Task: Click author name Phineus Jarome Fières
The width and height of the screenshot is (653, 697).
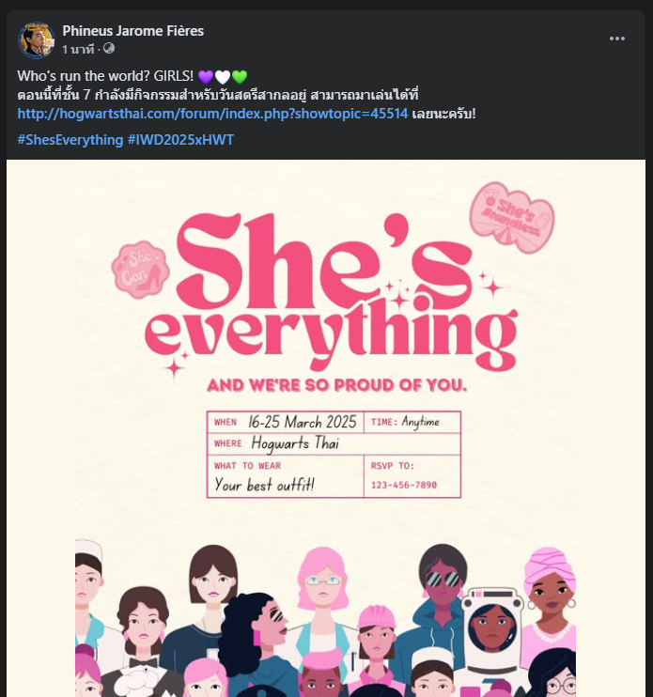Action: [132, 31]
